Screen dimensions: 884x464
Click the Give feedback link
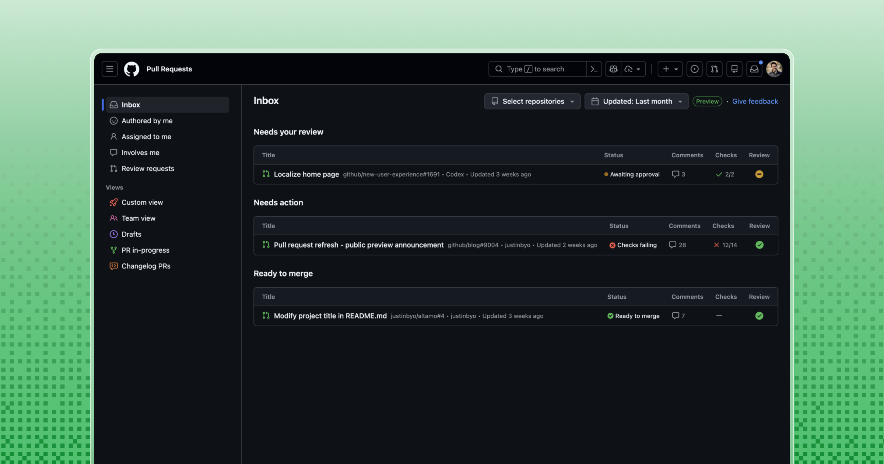(x=755, y=101)
